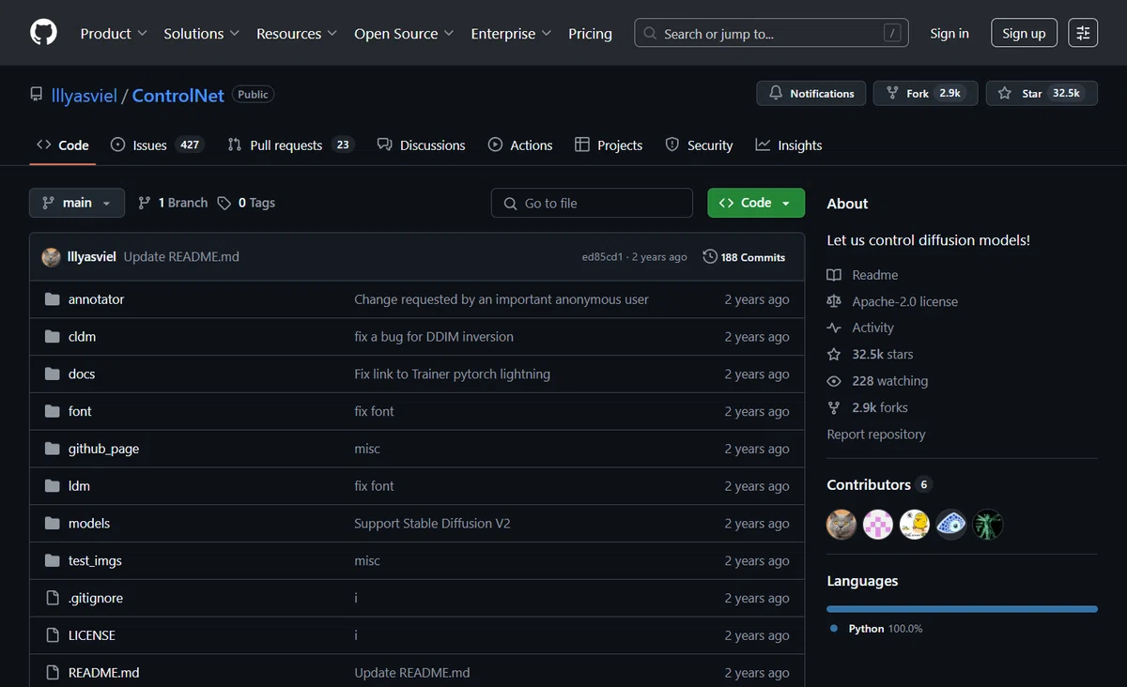Open the first contributor avatar
The image size is (1127, 687).
point(841,524)
